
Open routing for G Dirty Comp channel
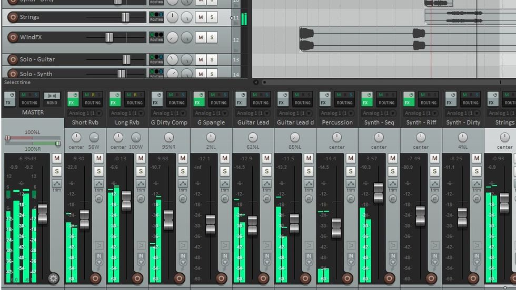point(176,99)
